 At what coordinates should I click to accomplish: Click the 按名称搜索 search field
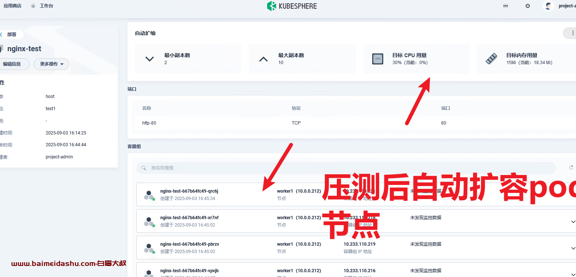click(x=346, y=168)
